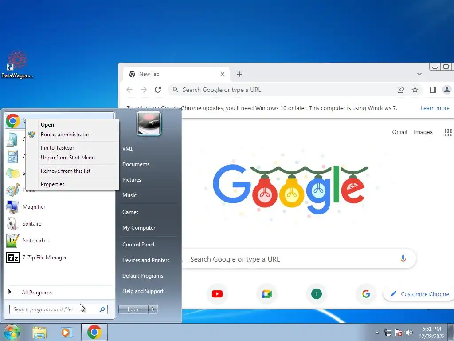The width and height of the screenshot is (454, 341).
Task: Click the Google holiday doodle
Action: click(x=290, y=188)
